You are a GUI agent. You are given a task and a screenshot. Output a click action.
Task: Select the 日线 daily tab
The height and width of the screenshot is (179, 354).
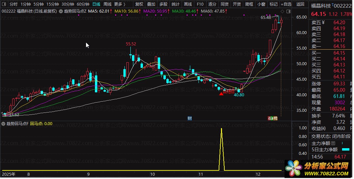[x=96, y=4]
